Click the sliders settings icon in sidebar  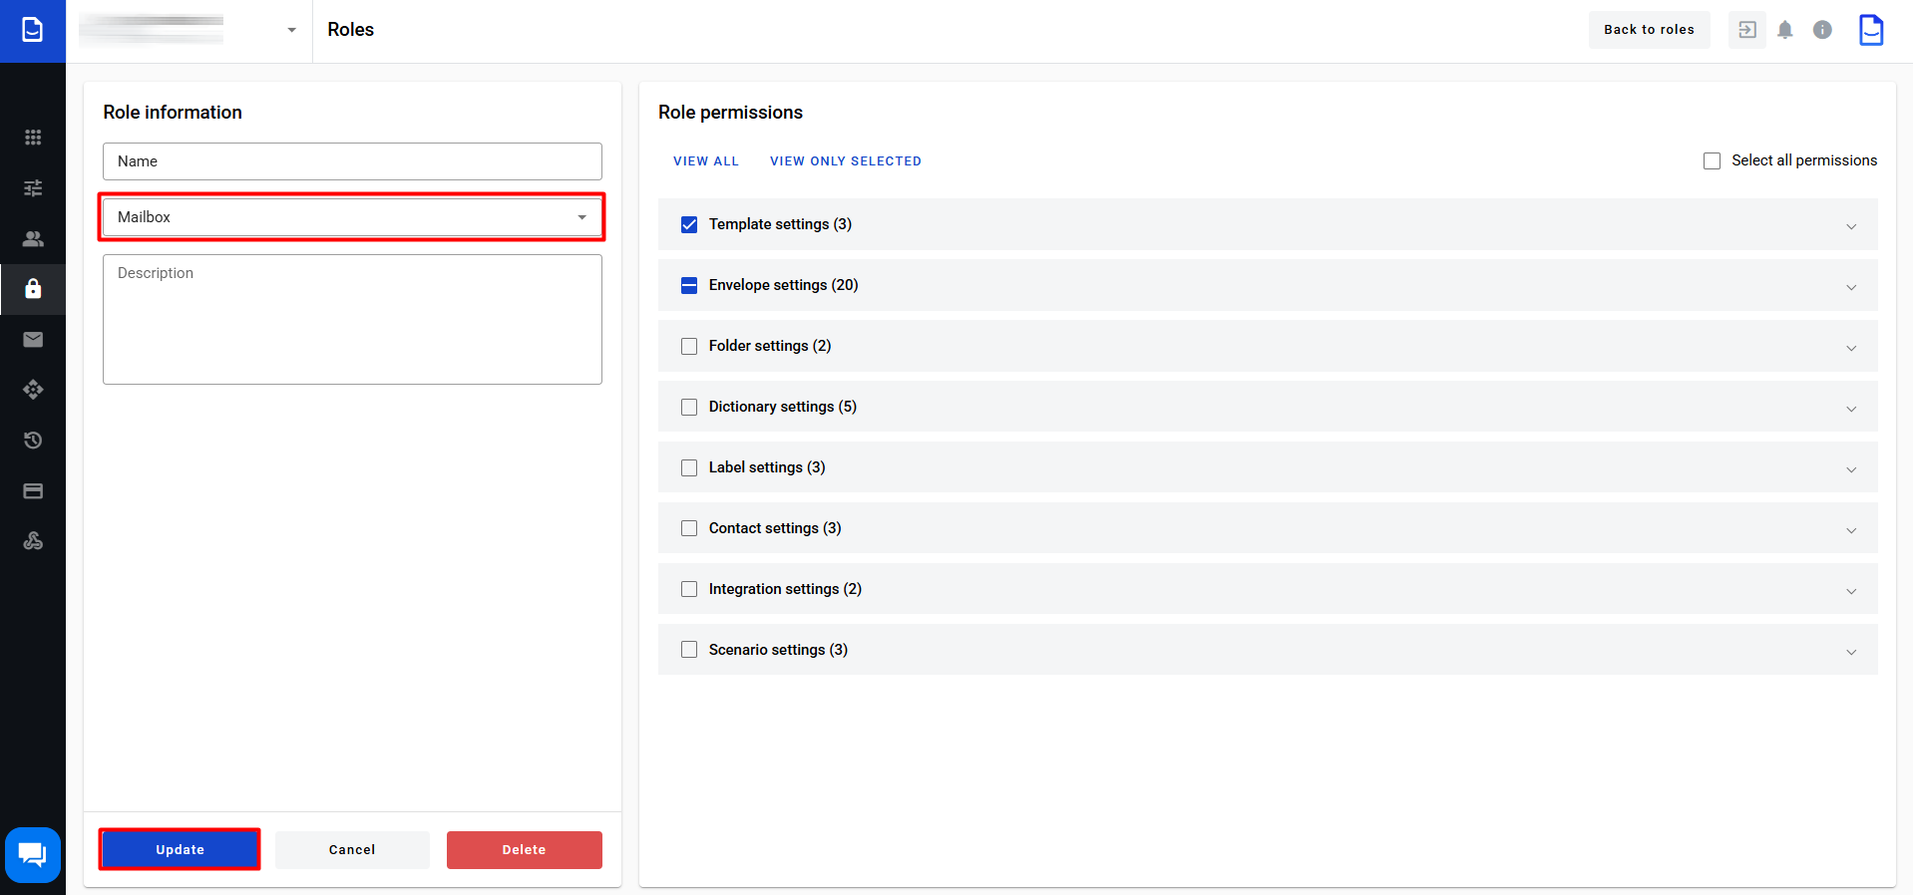[33, 188]
